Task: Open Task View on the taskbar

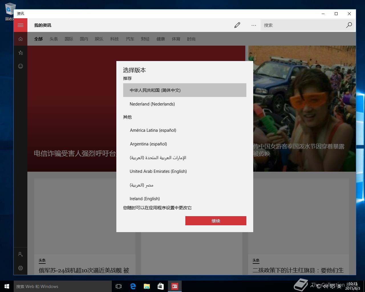Action: pos(119,286)
